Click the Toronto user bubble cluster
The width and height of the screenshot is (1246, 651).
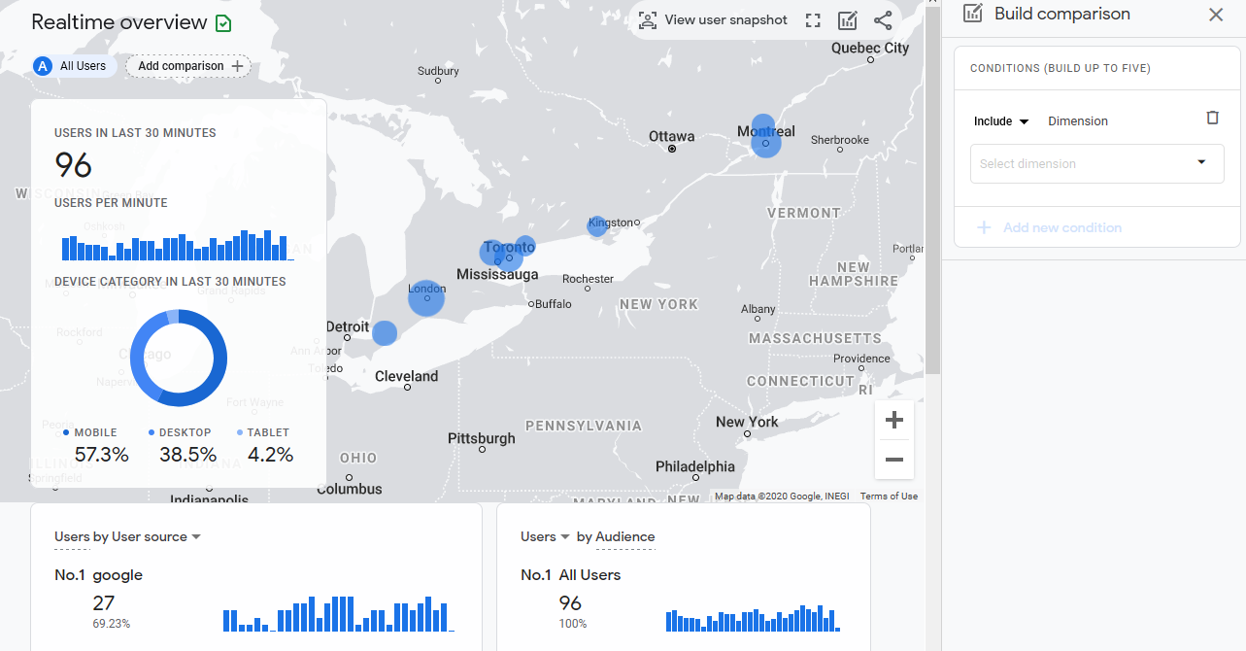[x=506, y=253]
